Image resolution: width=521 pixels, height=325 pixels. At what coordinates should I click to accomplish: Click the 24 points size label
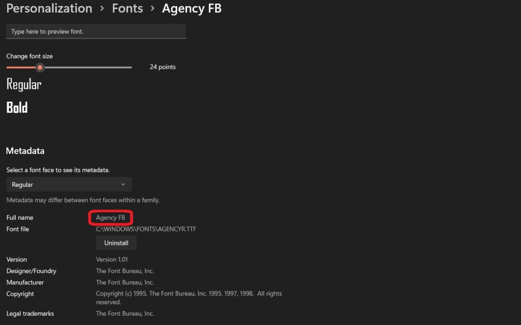pos(162,67)
